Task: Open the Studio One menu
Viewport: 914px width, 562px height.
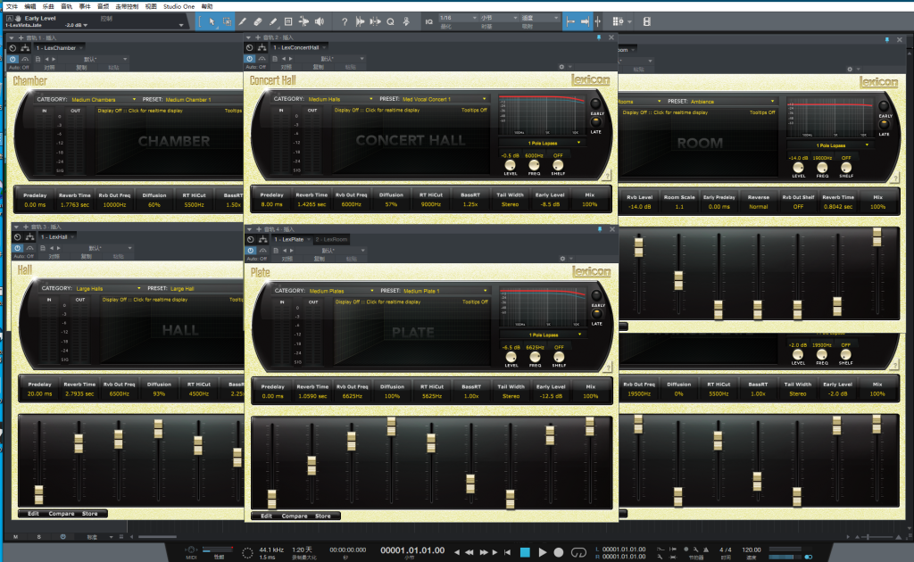Action: click(179, 5)
